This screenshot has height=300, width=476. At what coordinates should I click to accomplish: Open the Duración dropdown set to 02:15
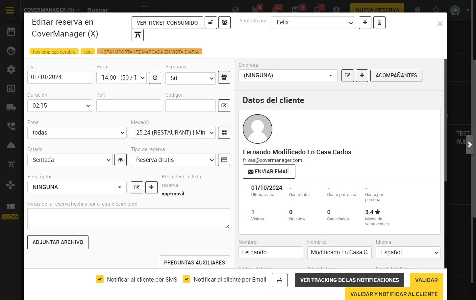tap(60, 106)
